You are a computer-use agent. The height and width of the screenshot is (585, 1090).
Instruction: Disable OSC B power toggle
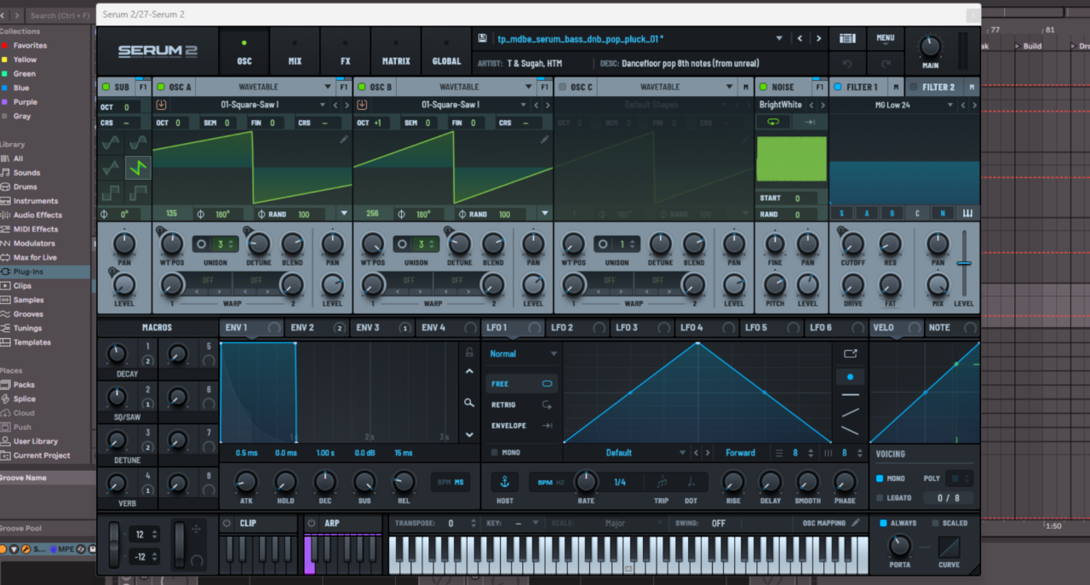coord(362,87)
